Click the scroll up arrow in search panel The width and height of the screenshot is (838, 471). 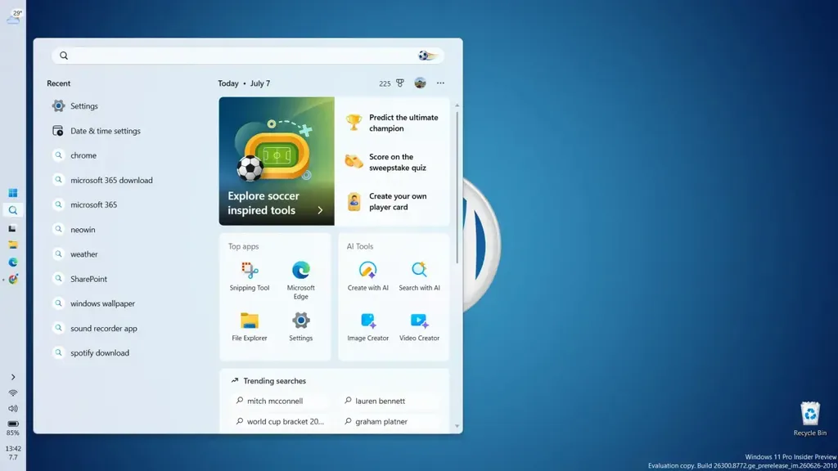(x=457, y=105)
